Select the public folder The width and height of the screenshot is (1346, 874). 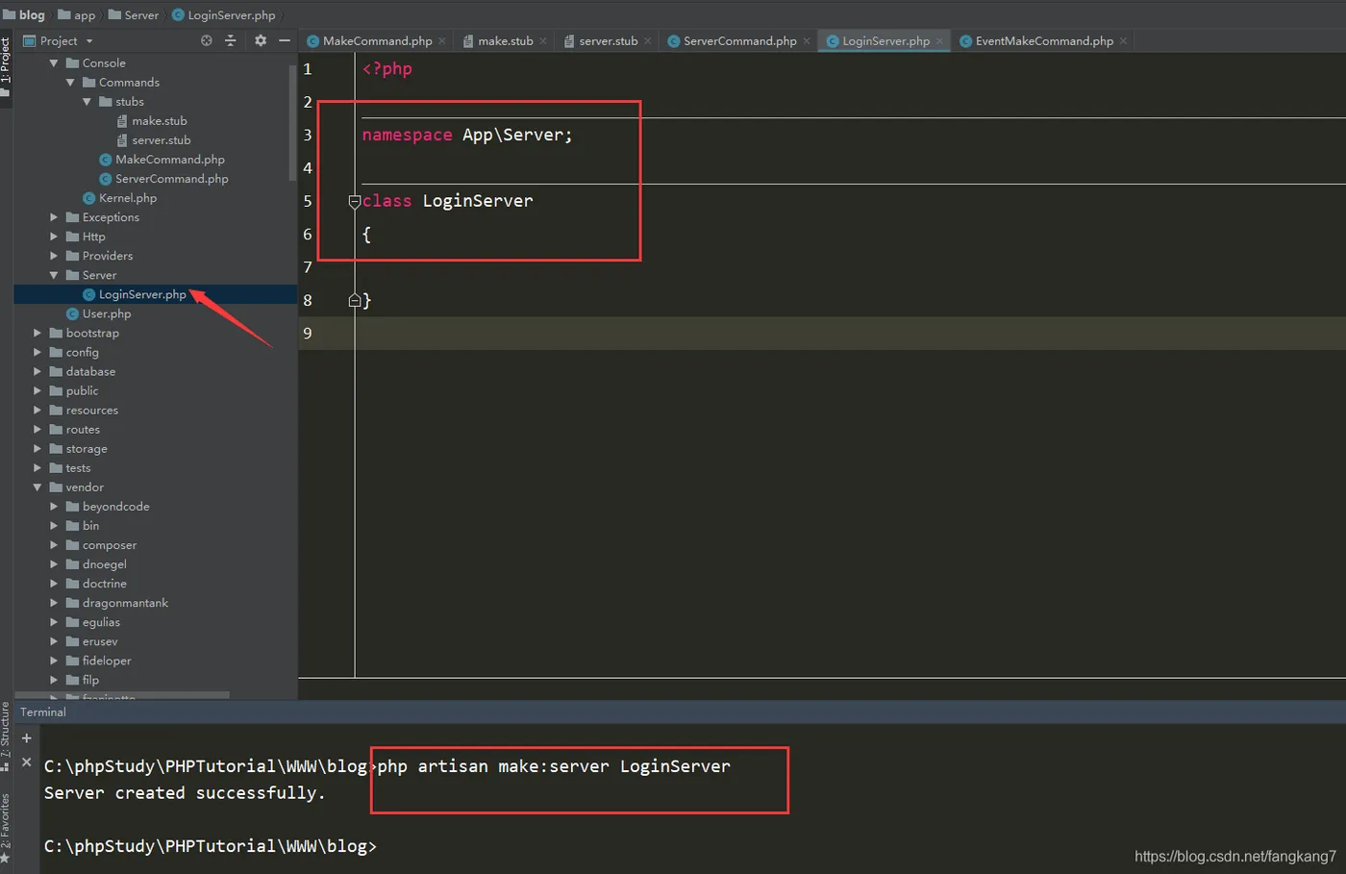click(73, 390)
